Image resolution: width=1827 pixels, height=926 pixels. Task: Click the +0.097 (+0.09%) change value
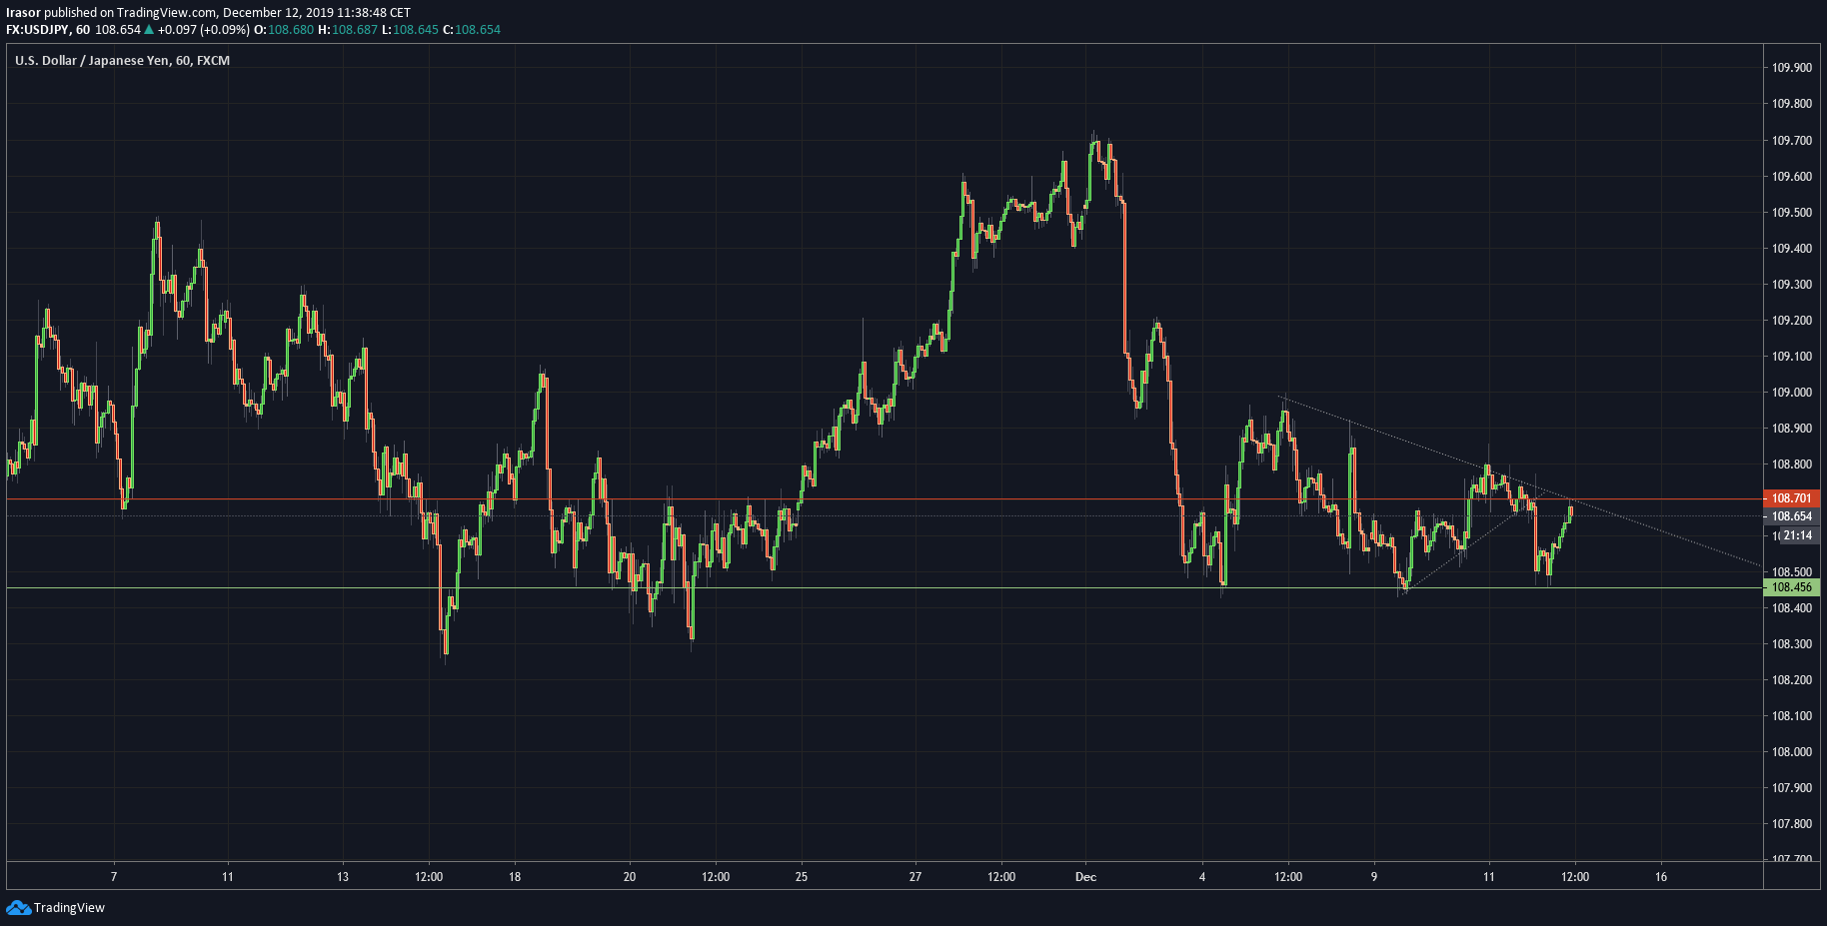[204, 29]
